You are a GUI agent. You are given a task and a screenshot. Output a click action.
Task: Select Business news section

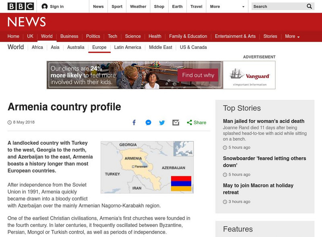point(69,36)
